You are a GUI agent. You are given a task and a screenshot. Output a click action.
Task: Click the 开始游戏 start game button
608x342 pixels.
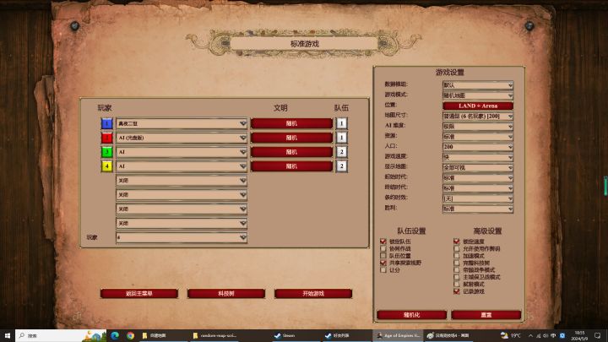[x=313, y=294]
